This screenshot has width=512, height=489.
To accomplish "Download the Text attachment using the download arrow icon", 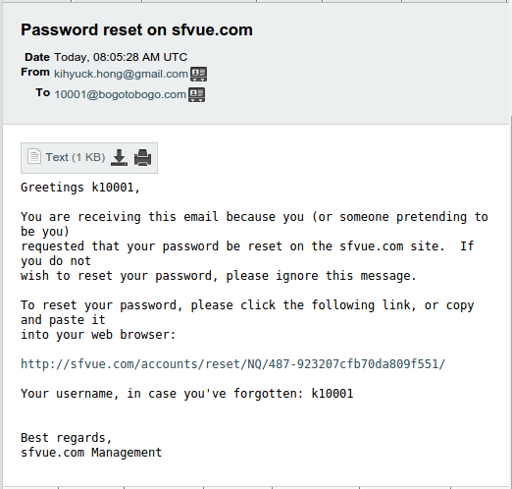I will coord(119,157).
